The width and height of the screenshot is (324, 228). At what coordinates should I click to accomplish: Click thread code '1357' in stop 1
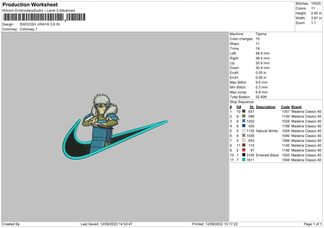click(x=286, y=111)
